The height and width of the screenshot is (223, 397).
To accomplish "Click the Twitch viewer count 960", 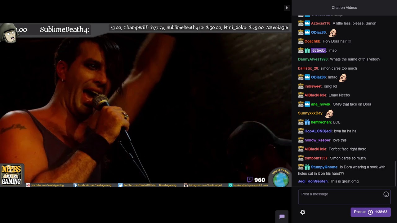I will 256,180.
